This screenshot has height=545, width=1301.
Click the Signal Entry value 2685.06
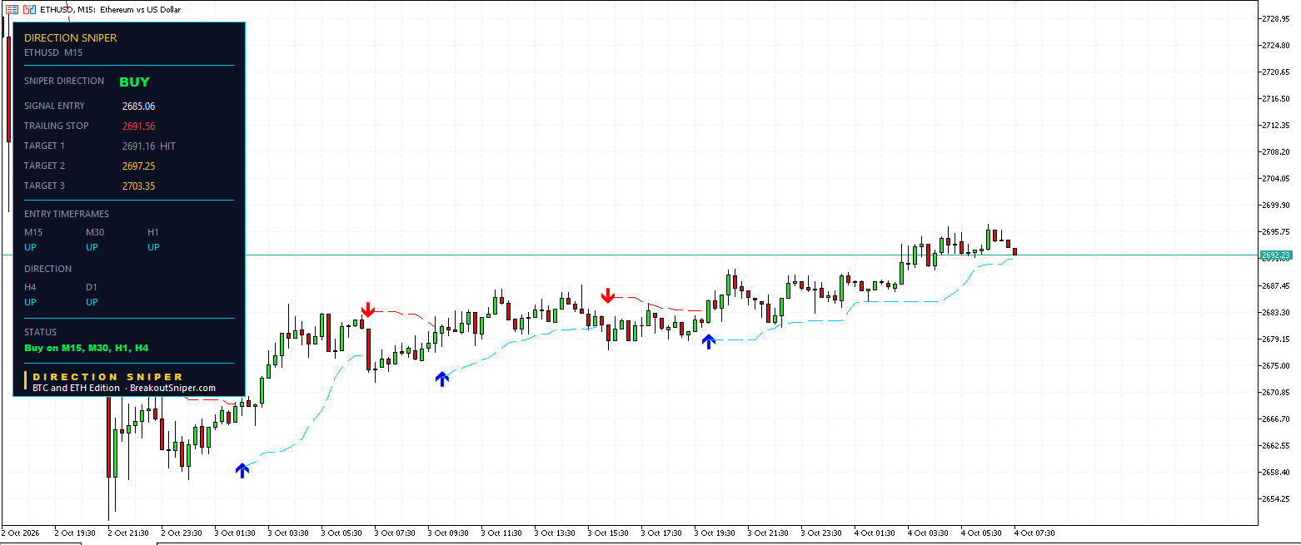(138, 107)
